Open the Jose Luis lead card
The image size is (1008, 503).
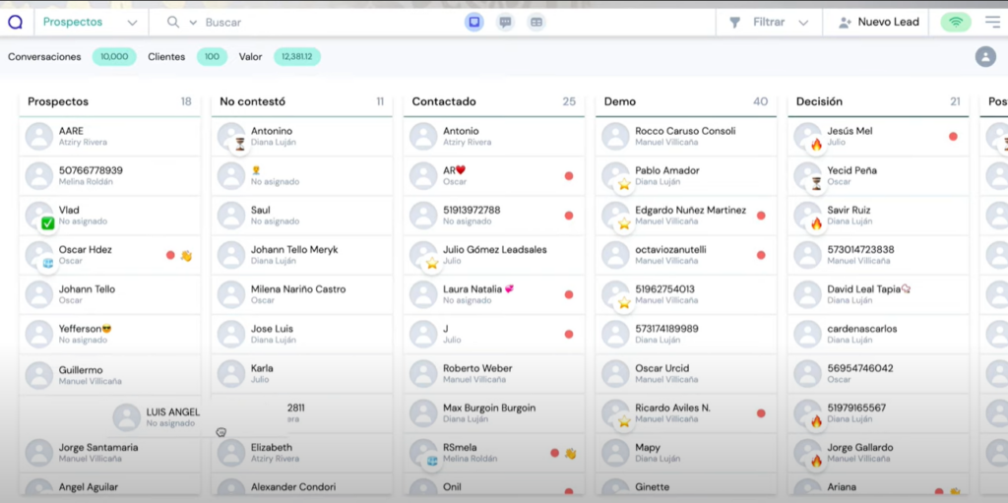pos(301,334)
